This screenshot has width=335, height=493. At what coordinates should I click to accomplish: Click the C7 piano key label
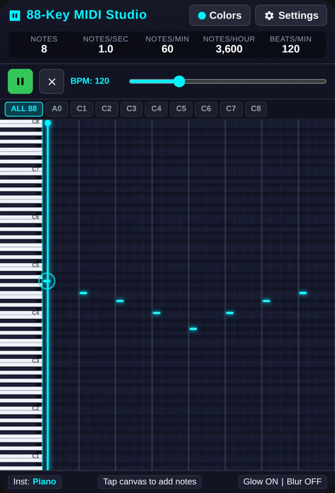point(36,169)
